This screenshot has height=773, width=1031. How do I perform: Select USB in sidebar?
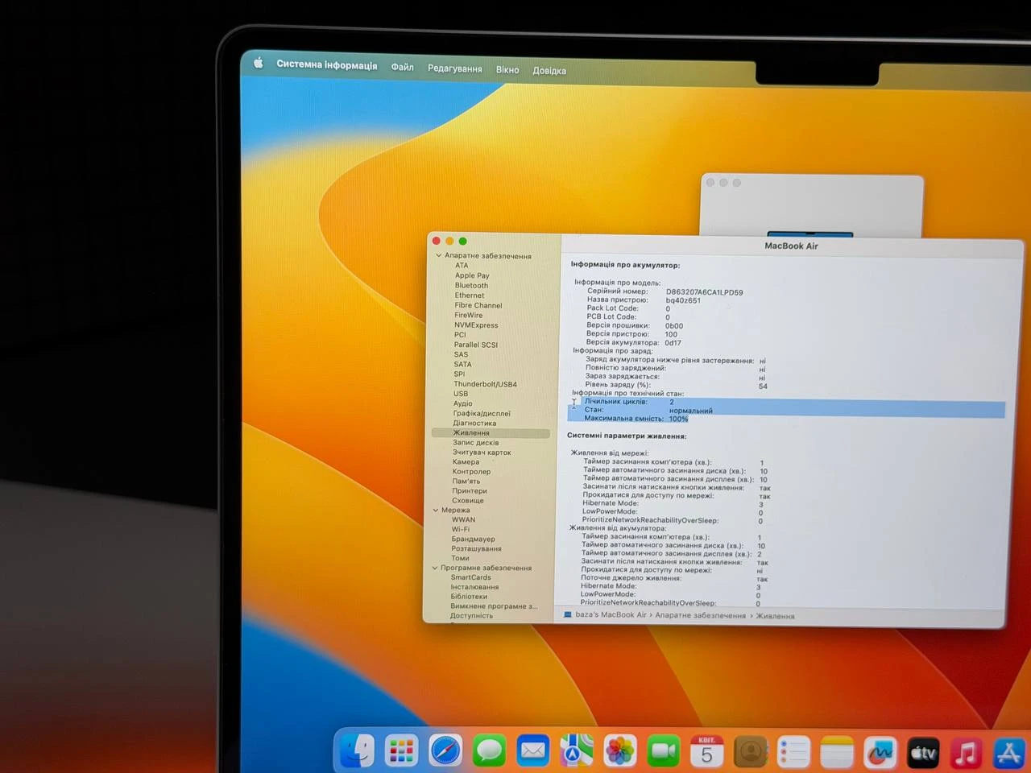[461, 394]
